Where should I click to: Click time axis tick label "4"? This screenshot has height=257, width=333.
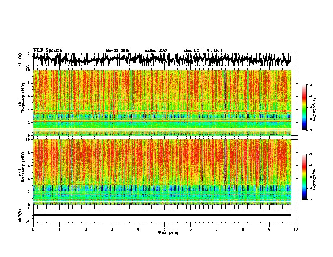(138, 229)
